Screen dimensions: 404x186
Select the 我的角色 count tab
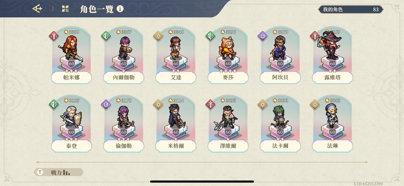click(x=350, y=9)
